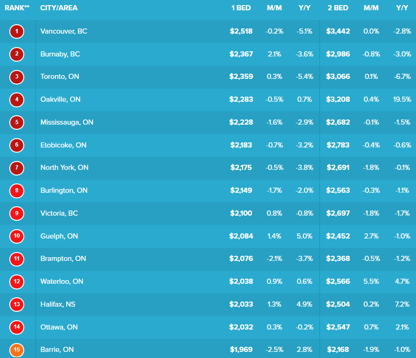Select Oakville's 2 bed price $3,208

[x=338, y=99]
